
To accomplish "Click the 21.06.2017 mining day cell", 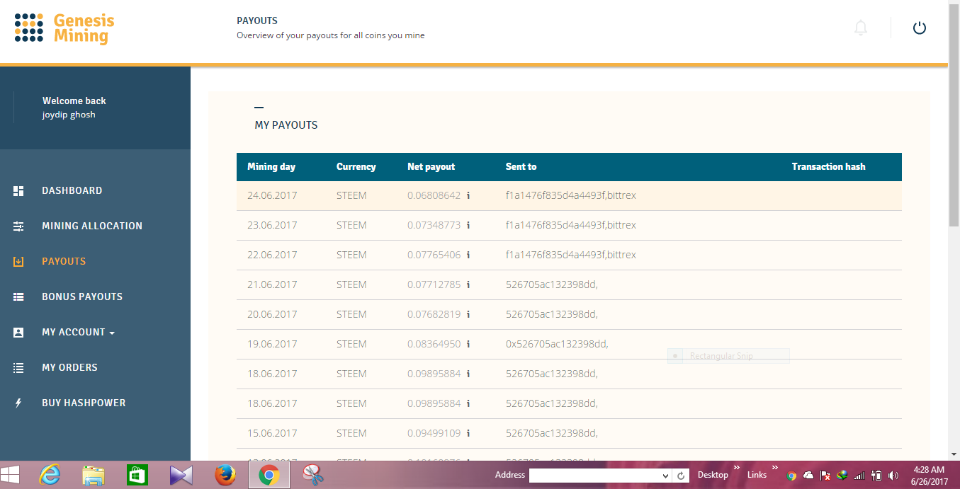I will pyautogui.click(x=272, y=284).
